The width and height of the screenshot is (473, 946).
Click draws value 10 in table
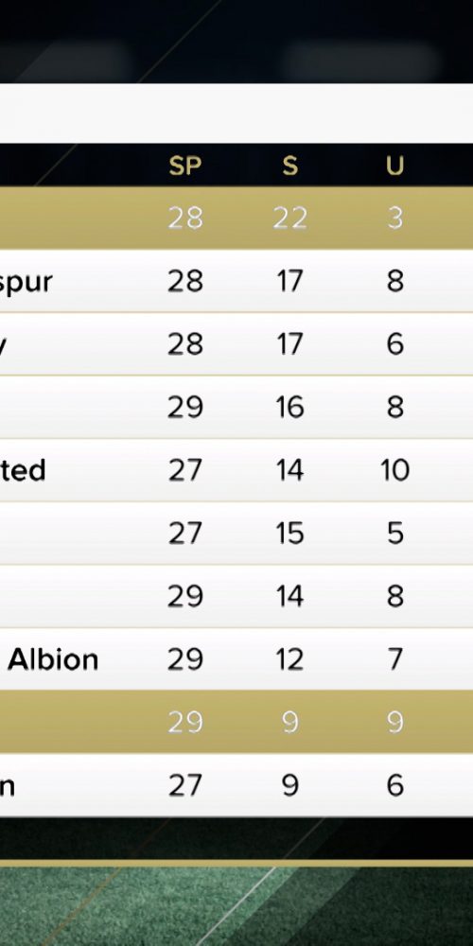pos(395,470)
